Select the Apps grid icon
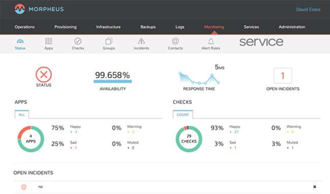Image resolution: width=330 pixels, height=194 pixels. pos(48,41)
